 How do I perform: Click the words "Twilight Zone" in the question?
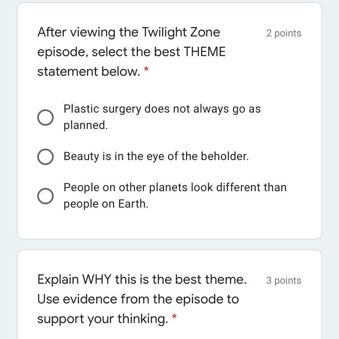pos(181,32)
